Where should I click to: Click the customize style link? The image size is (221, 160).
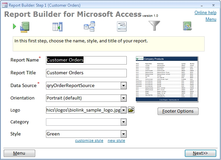(89, 141)
